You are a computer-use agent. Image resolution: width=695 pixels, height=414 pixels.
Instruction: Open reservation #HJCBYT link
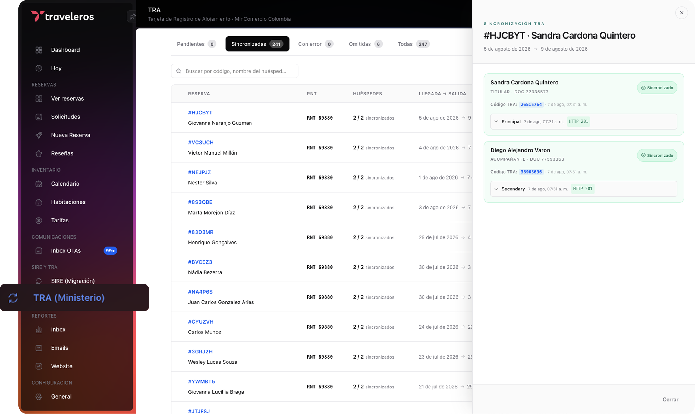(x=200, y=113)
